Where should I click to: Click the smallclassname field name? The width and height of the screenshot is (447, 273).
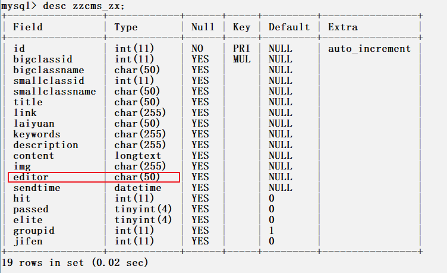(x=55, y=92)
